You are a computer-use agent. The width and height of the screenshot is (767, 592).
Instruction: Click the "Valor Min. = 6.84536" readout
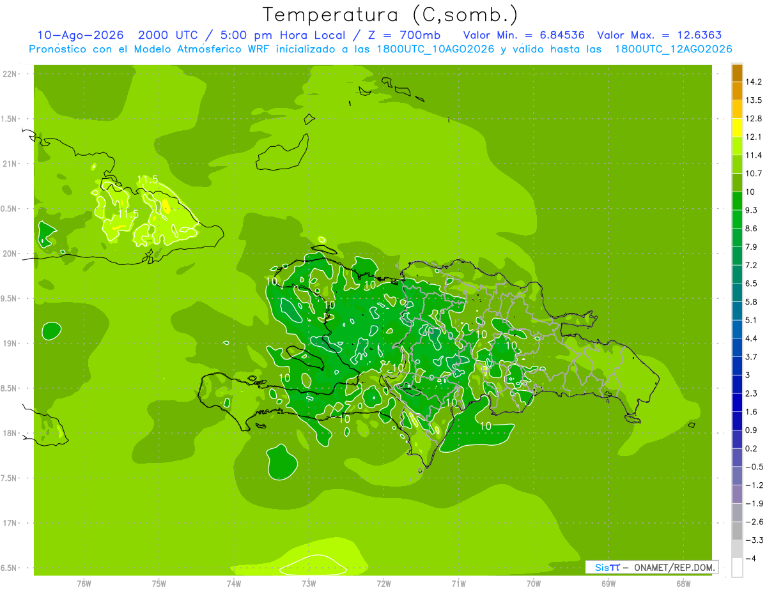click(x=523, y=35)
